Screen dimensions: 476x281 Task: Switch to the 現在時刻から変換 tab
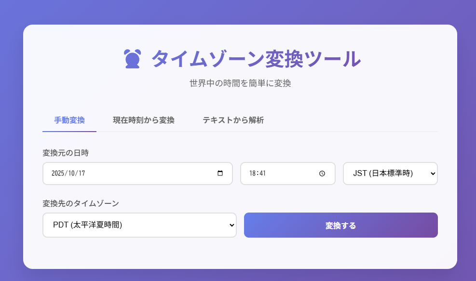pyautogui.click(x=143, y=120)
